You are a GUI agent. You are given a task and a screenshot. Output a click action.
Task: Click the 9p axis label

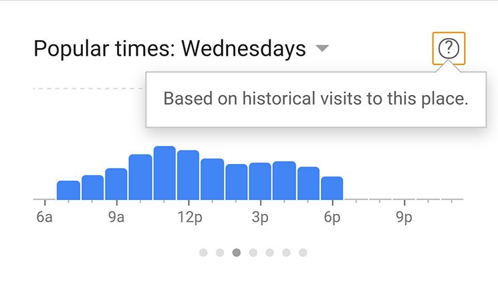coord(404,217)
